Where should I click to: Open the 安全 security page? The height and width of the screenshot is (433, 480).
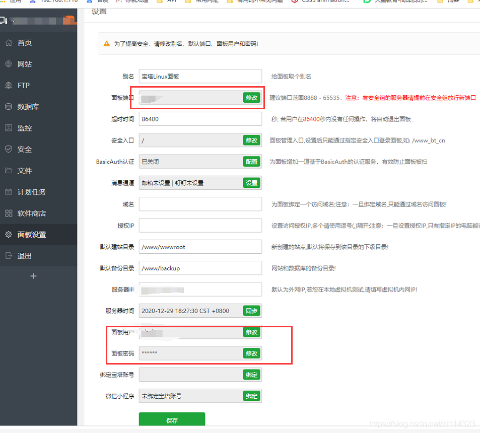point(23,149)
